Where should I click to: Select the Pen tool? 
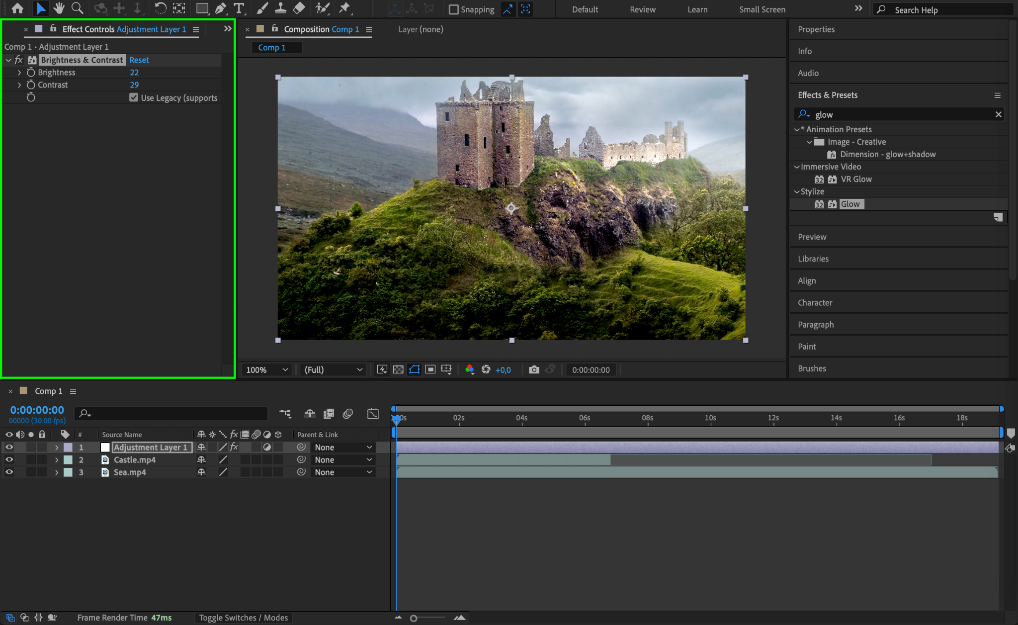coord(220,8)
